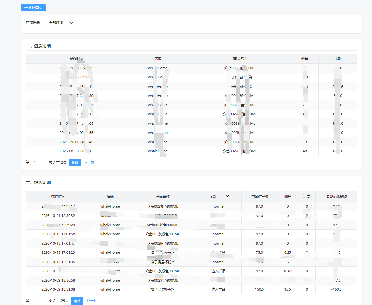The height and width of the screenshot is (305, 372).
Task: Click 众宙002米色900ML in the sales table
Action: click(162, 280)
